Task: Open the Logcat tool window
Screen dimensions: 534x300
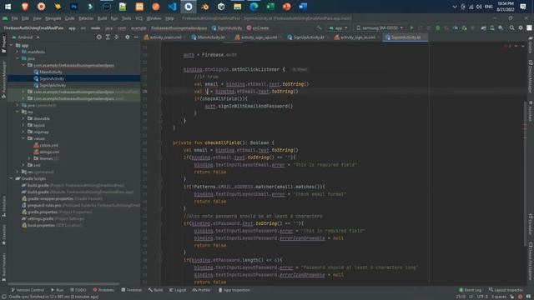Action: tap(178, 290)
